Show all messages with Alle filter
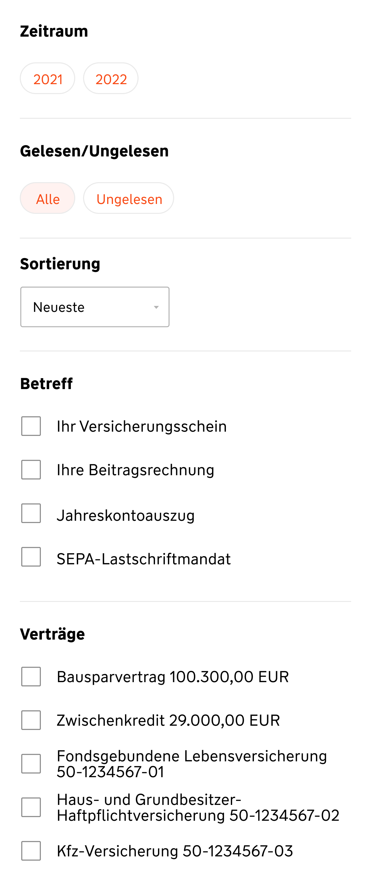Viewport: 371px width, 895px height. click(47, 198)
